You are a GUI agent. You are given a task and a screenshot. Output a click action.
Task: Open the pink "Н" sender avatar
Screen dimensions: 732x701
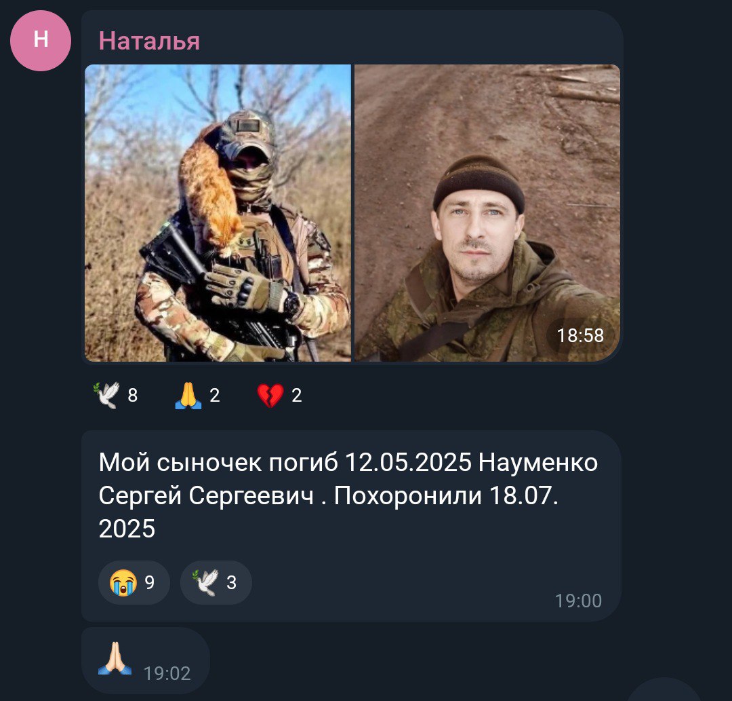tap(41, 41)
